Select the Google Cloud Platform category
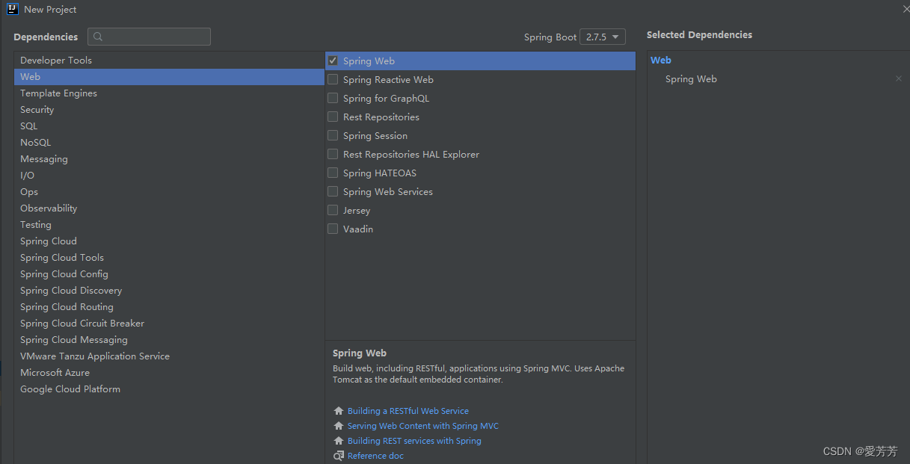 tap(70, 389)
